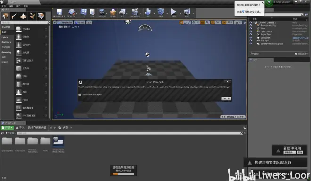Click the Cone shape thumbnail in Modes list
Screen dimensions: 311x181
tap(18, 92)
